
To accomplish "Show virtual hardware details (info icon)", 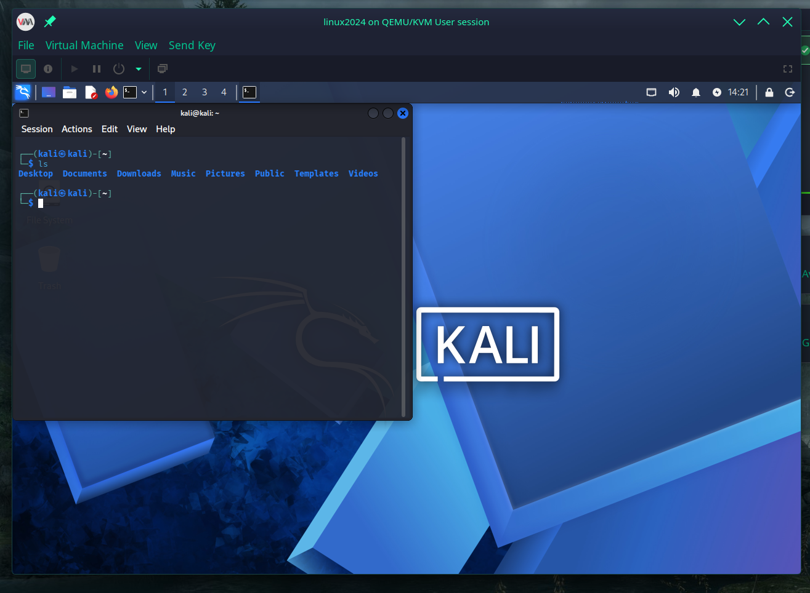I will click(48, 69).
